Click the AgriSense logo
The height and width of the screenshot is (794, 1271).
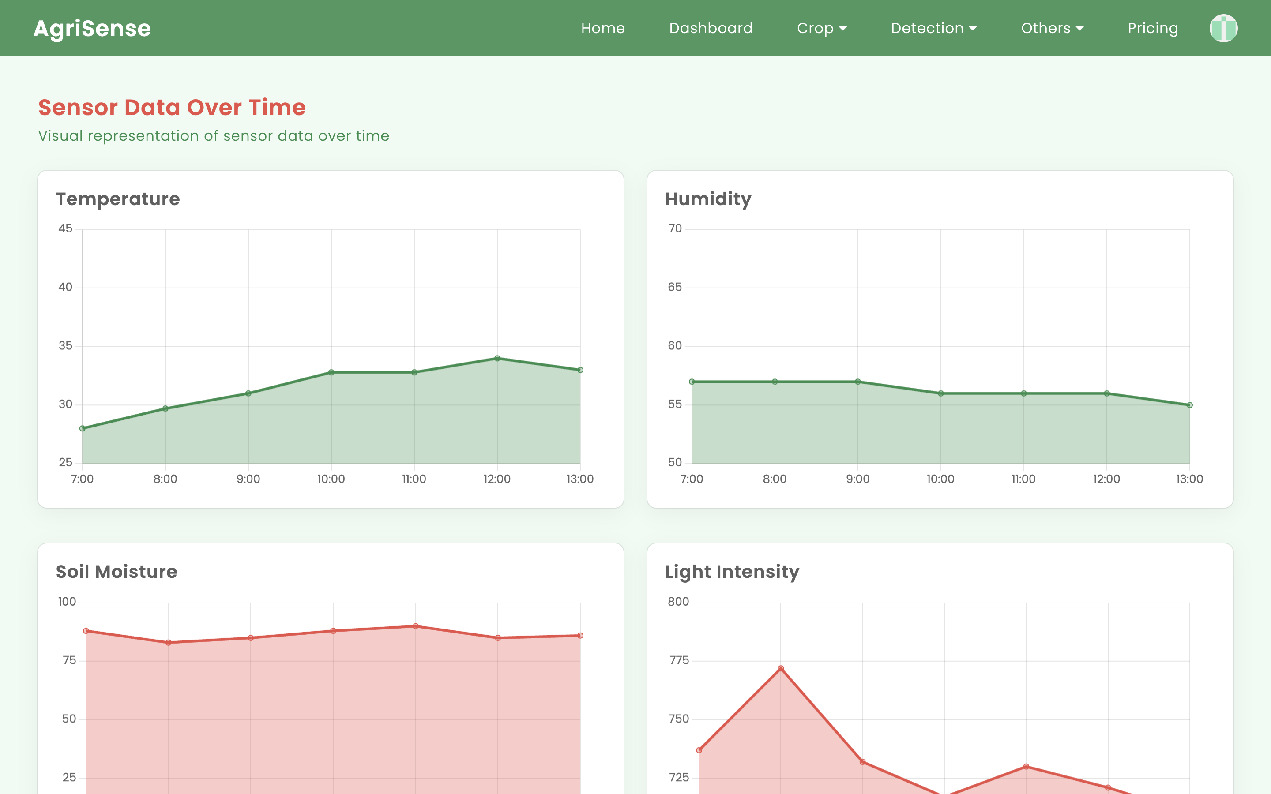[x=92, y=28]
